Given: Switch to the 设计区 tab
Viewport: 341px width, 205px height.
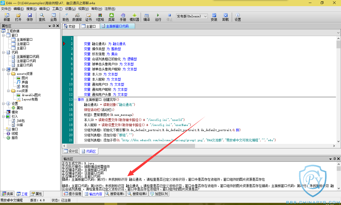Looking at the screenshot, I should click(71, 151).
